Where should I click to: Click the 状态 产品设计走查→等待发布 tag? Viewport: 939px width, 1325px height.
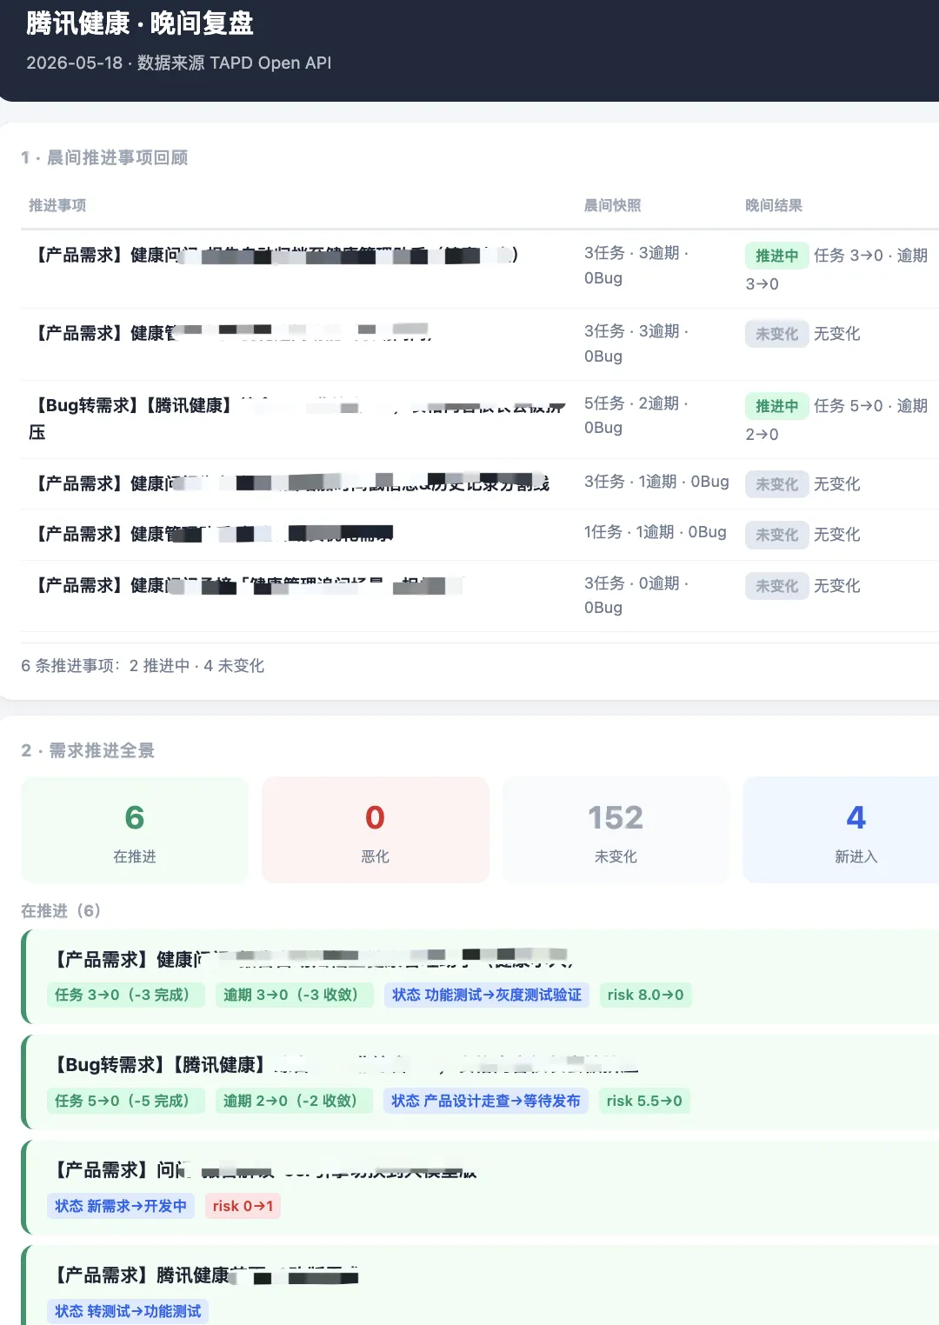tap(486, 1101)
